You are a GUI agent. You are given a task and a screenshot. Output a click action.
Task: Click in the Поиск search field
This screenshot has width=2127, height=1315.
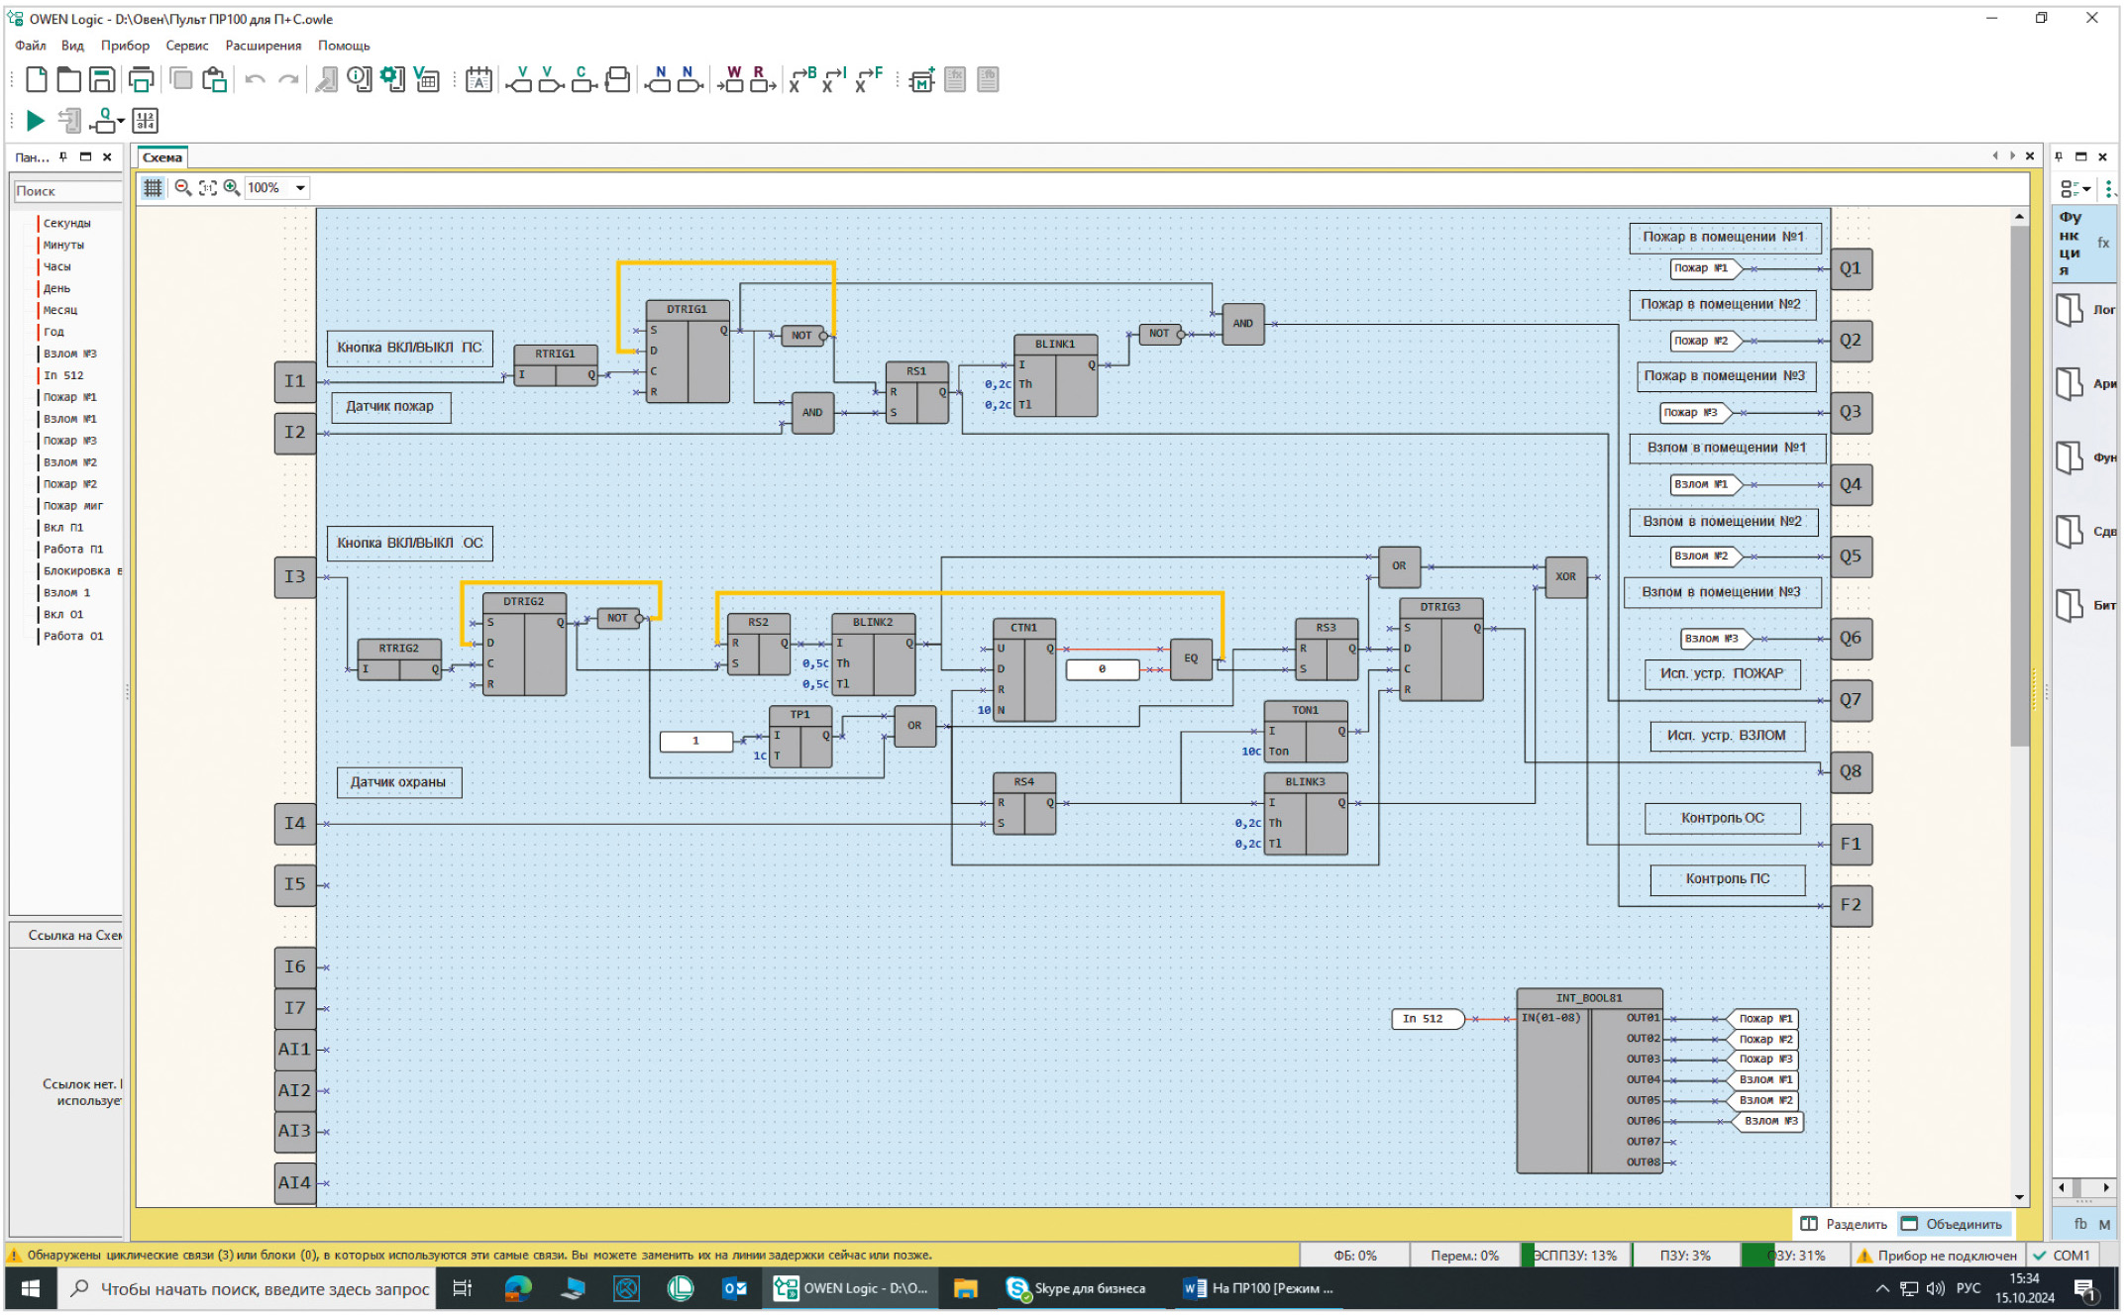[x=67, y=191]
